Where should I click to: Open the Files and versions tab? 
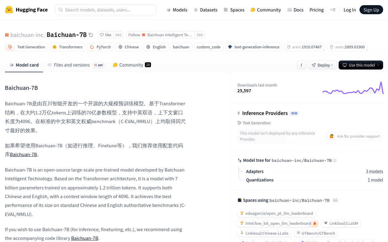click(75, 65)
